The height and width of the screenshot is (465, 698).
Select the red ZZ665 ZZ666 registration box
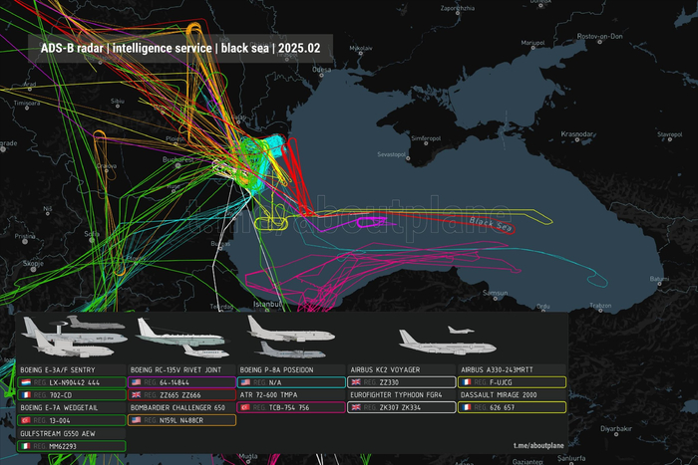coord(181,394)
